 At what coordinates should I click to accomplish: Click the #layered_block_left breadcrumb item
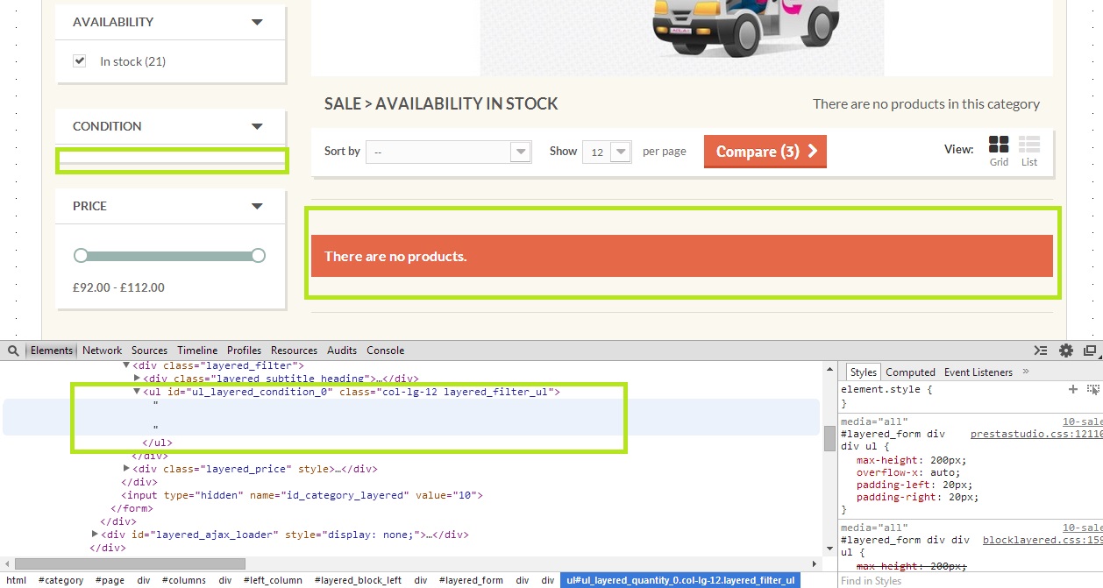(x=358, y=580)
